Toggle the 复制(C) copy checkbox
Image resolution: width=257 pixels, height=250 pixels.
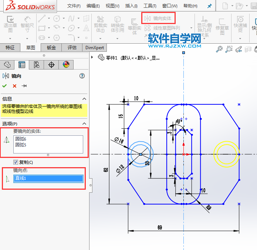[16, 162]
